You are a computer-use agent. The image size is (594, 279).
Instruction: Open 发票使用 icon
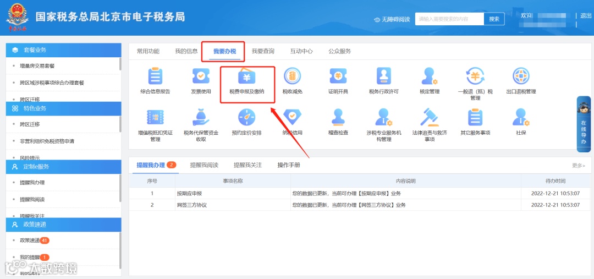201,76
